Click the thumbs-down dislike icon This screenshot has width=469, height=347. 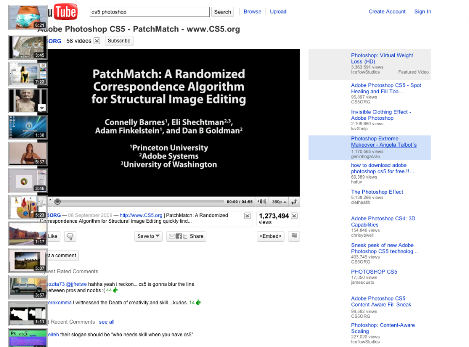click(70, 236)
